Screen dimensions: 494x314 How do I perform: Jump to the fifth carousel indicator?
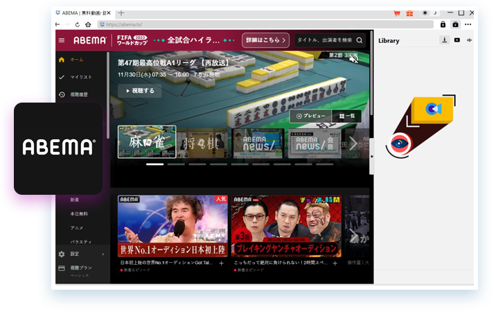pos(240,164)
